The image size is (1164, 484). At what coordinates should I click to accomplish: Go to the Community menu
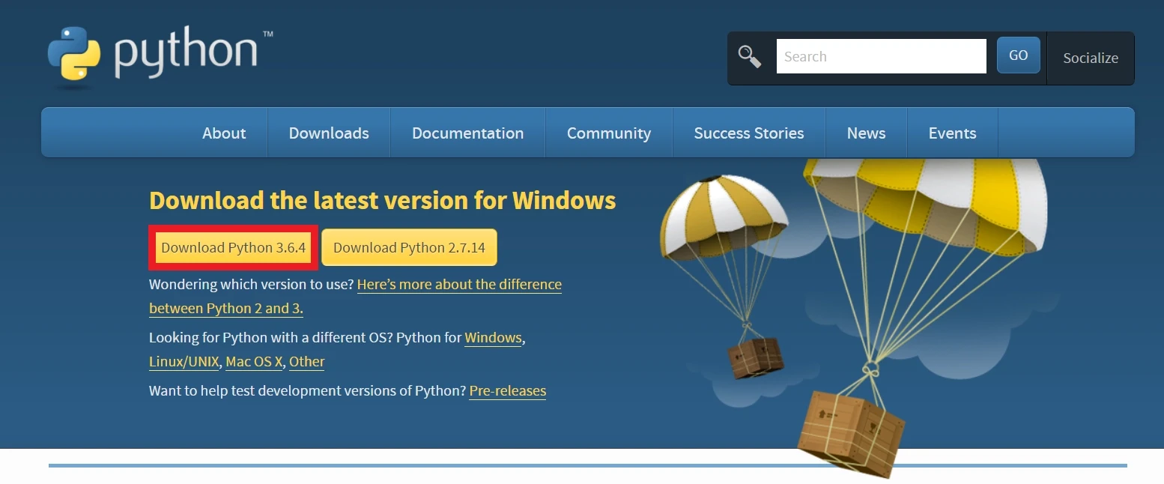pos(608,133)
